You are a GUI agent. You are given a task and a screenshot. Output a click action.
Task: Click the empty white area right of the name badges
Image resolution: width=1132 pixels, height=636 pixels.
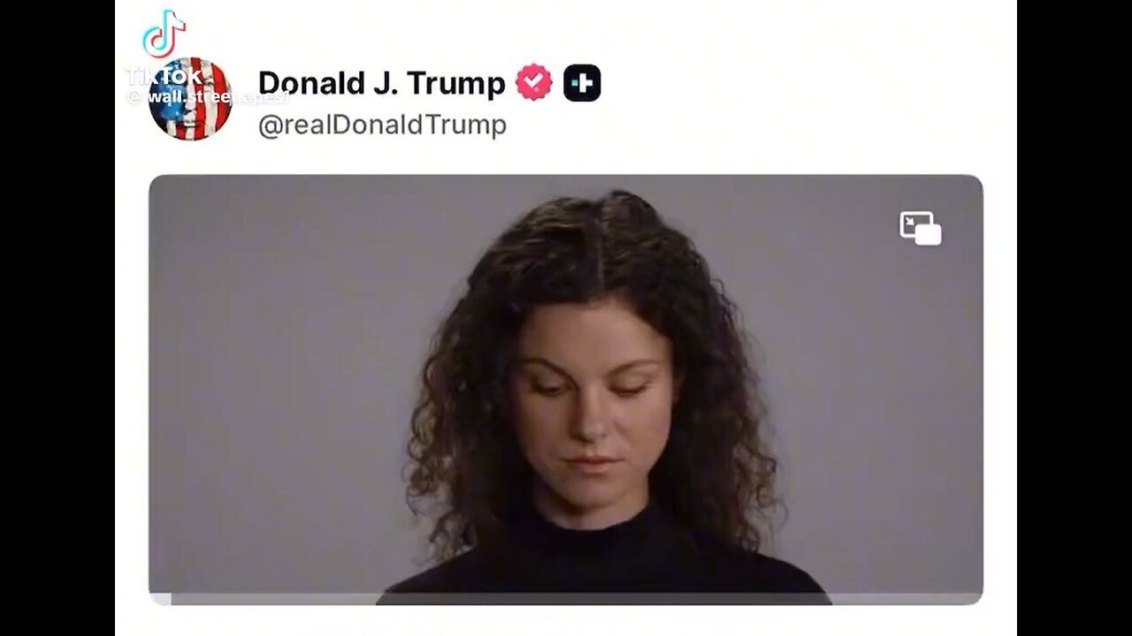point(796,83)
